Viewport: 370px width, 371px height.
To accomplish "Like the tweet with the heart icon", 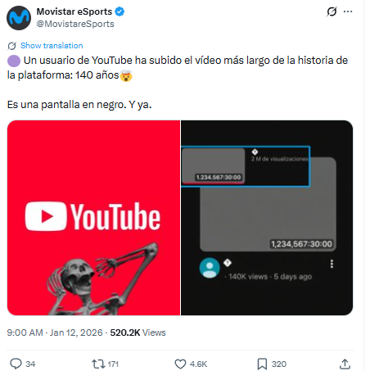I will coord(180,364).
